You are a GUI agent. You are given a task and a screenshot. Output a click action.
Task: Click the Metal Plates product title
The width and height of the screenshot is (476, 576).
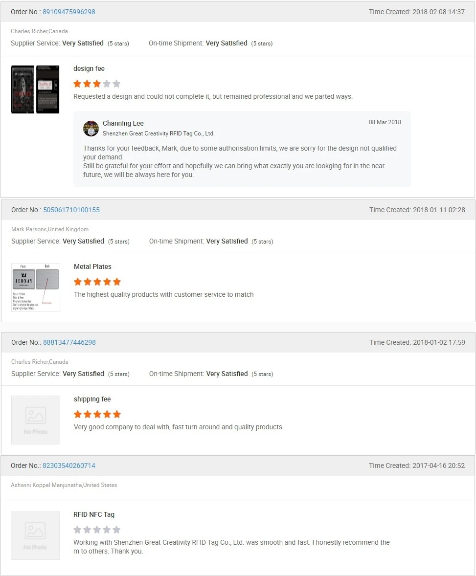[92, 266]
